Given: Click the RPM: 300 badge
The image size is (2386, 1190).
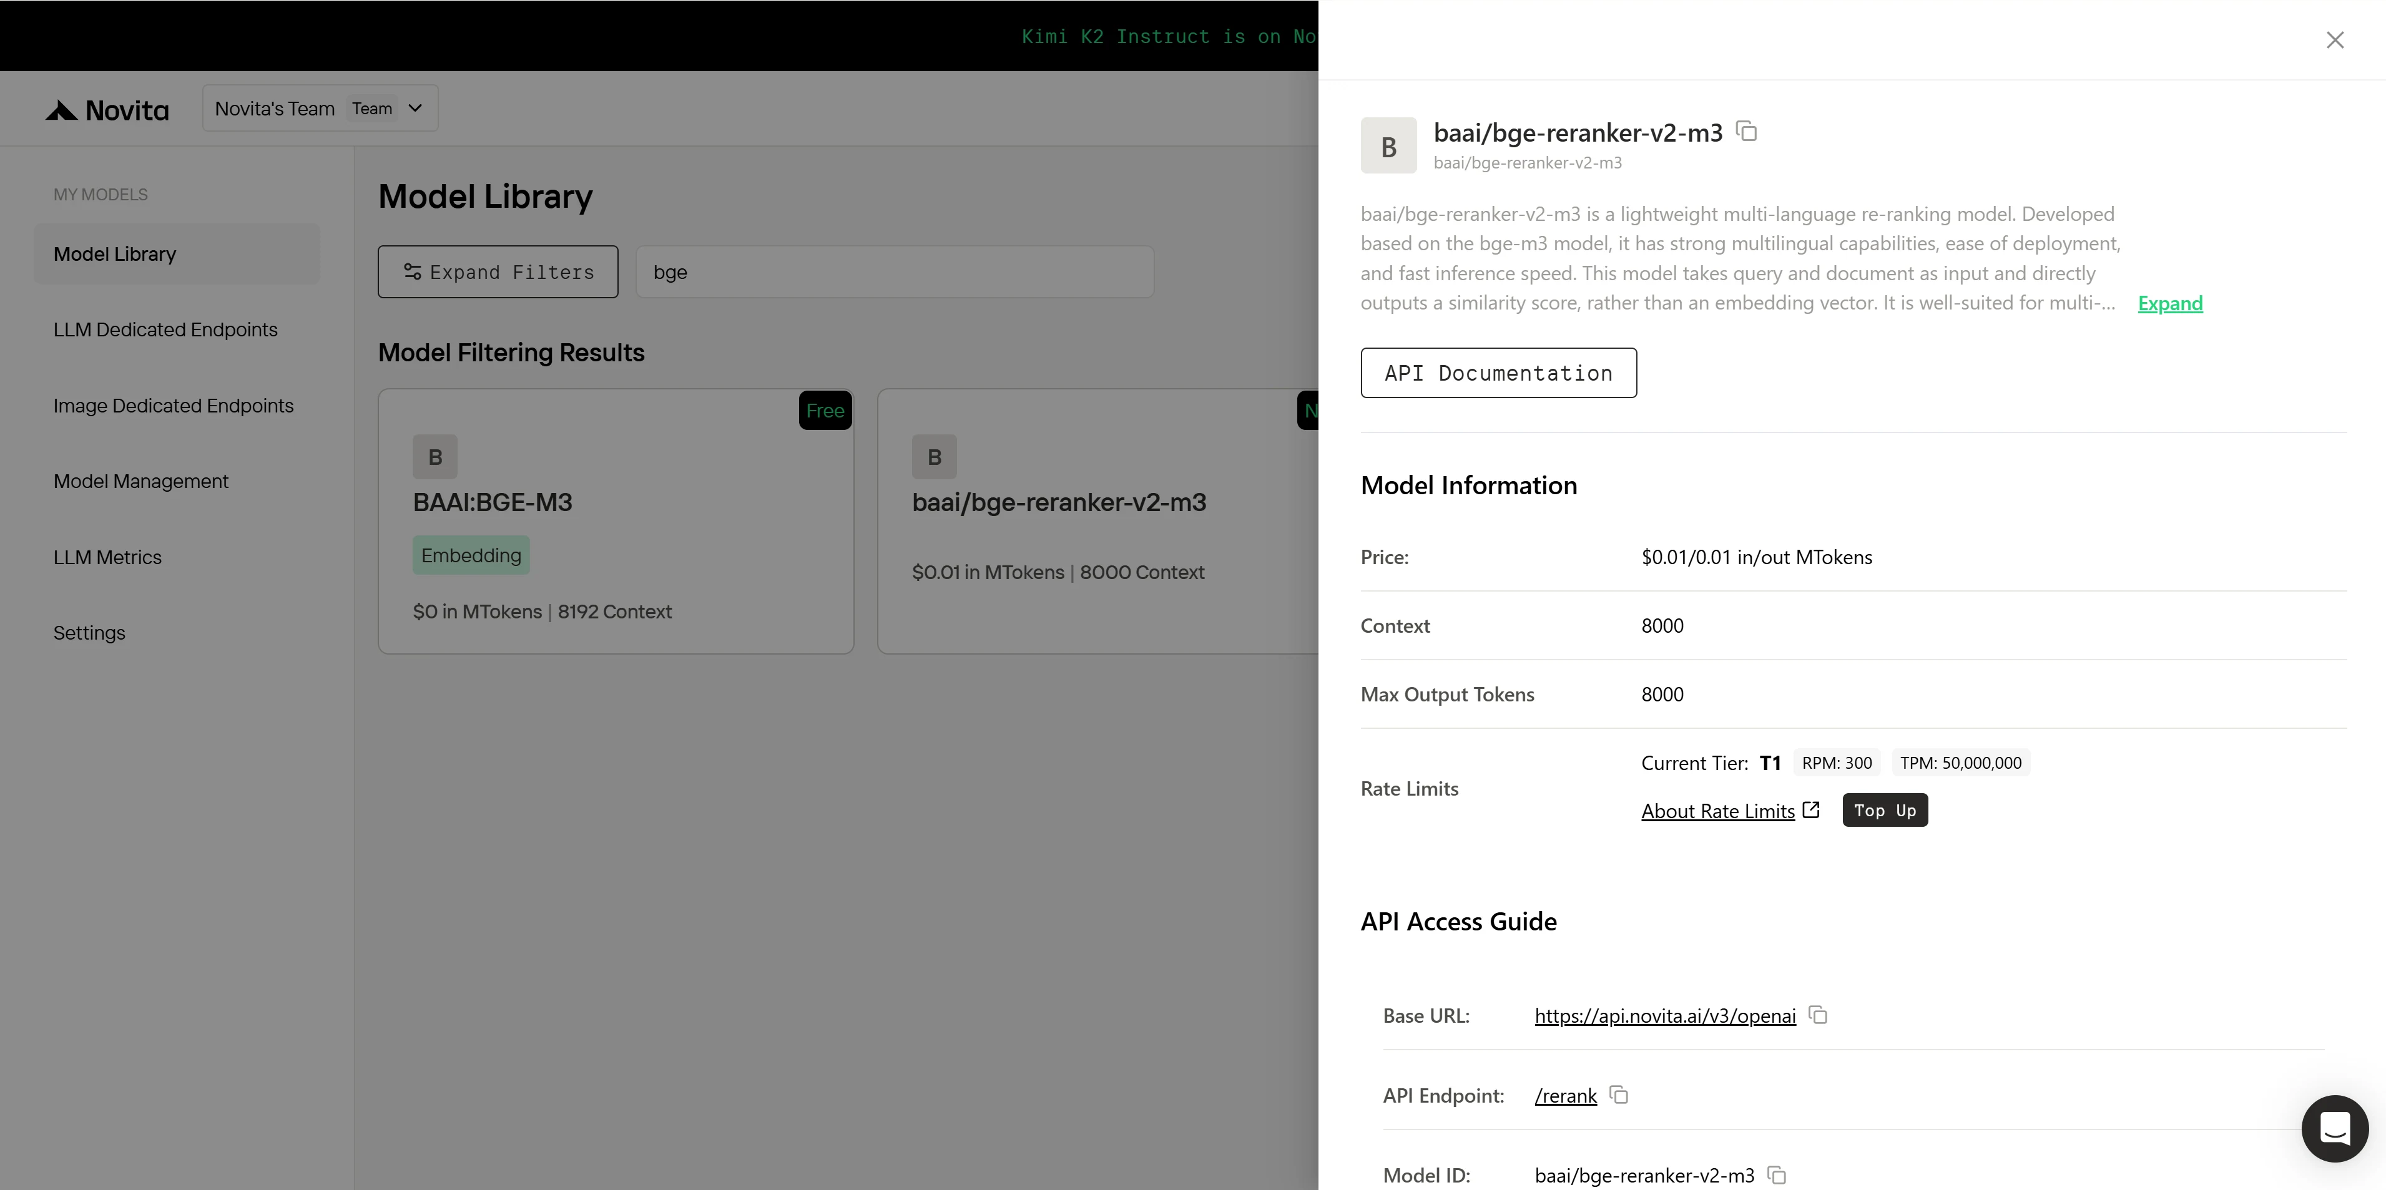Looking at the screenshot, I should (x=1837, y=762).
